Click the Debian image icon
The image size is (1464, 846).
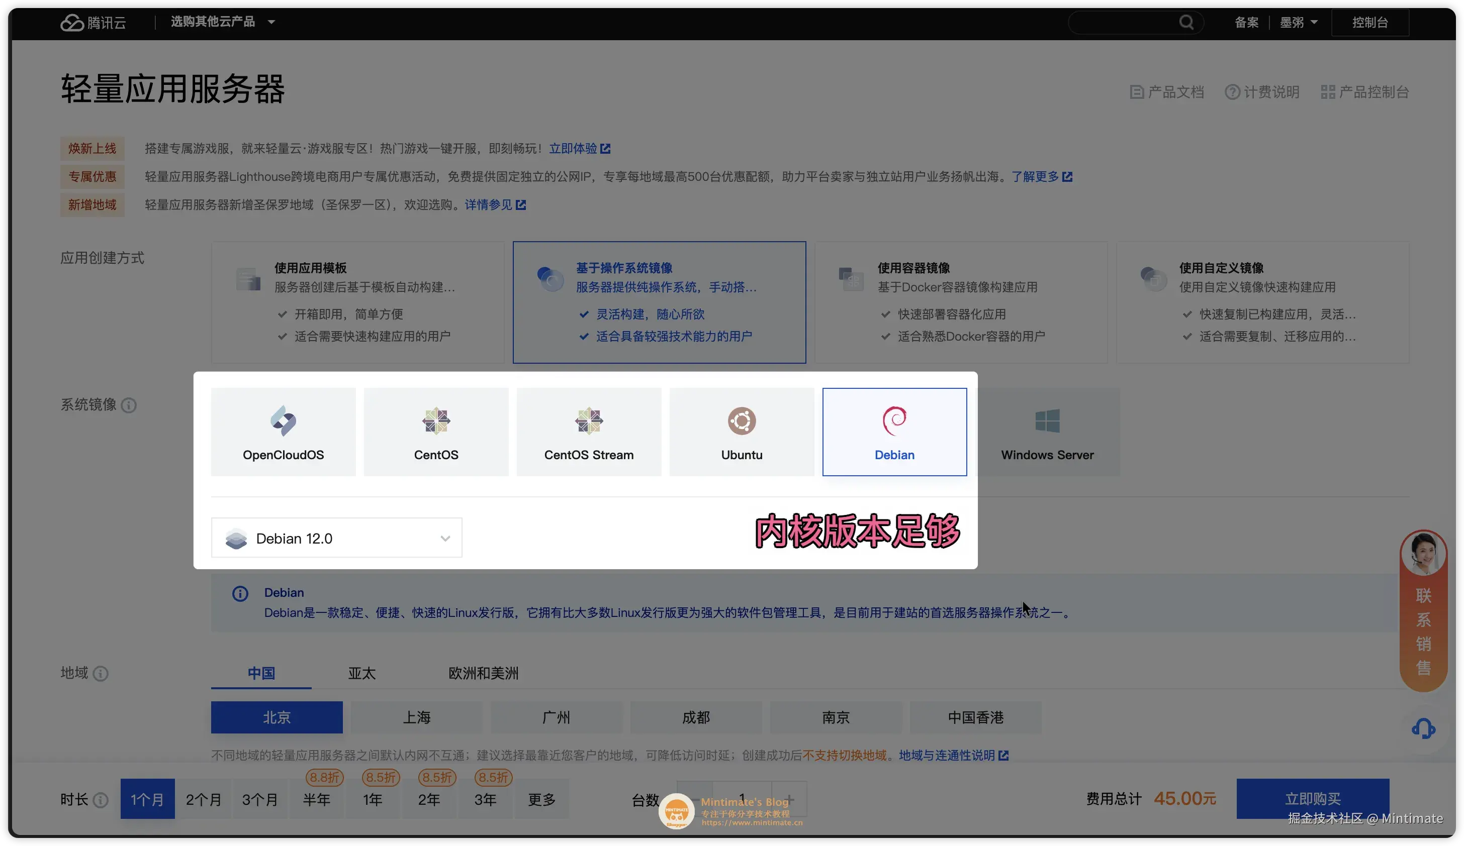tap(894, 420)
